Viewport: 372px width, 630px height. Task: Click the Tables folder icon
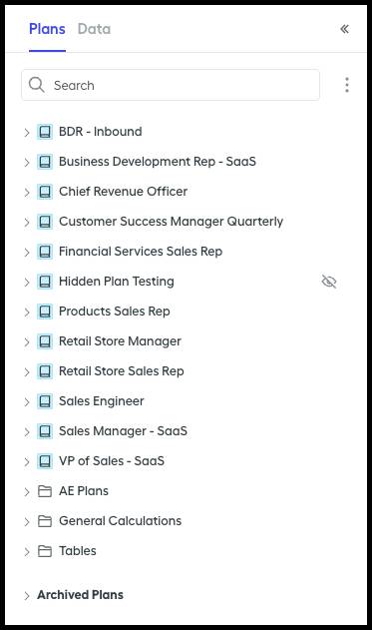click(45, 551)
